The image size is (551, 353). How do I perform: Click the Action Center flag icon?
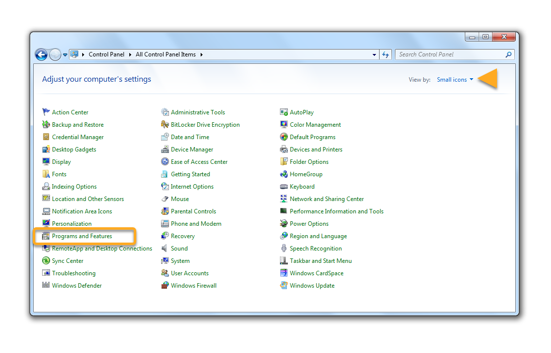(x=46, y=112)
